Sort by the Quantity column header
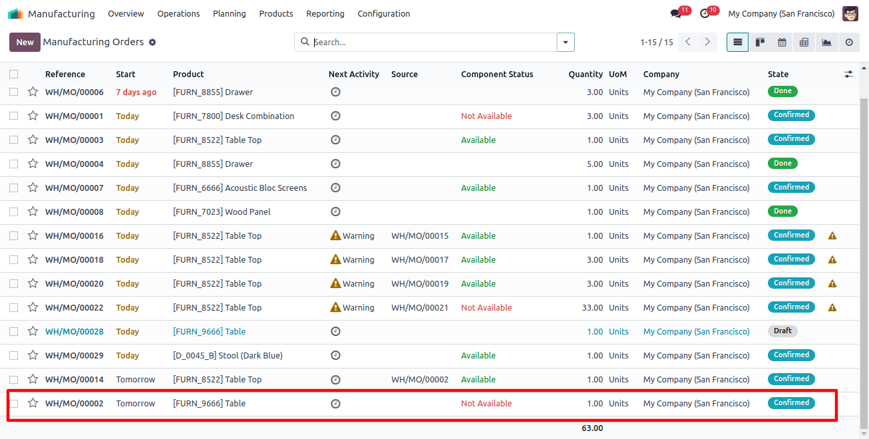 (x=586, y=74)
